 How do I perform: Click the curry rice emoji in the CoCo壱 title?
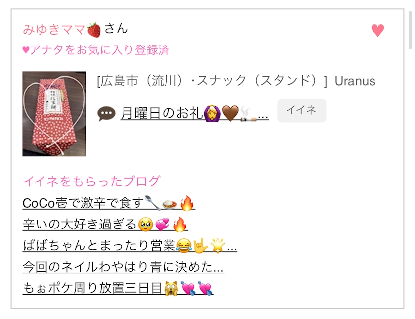click(x=169, y=204)
